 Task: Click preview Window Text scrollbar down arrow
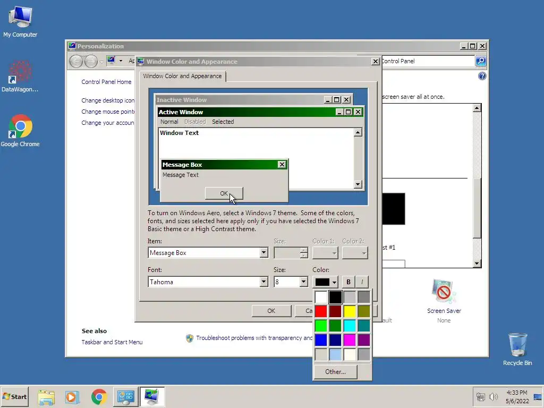pos(358,184)
